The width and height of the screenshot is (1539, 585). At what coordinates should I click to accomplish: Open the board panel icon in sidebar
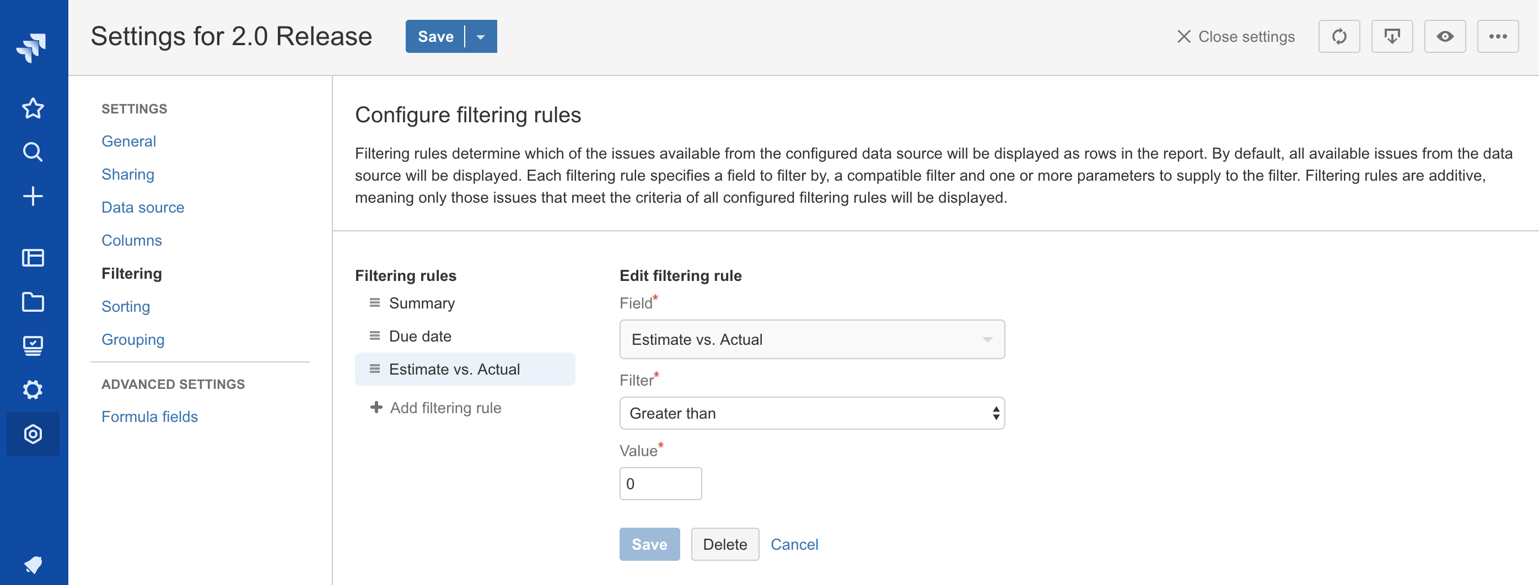(x=33, y=258)
